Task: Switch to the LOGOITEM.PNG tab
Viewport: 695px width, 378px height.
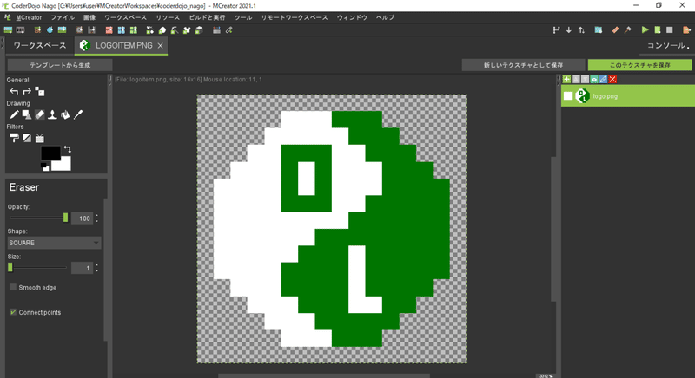Action: tap(121, 46)
